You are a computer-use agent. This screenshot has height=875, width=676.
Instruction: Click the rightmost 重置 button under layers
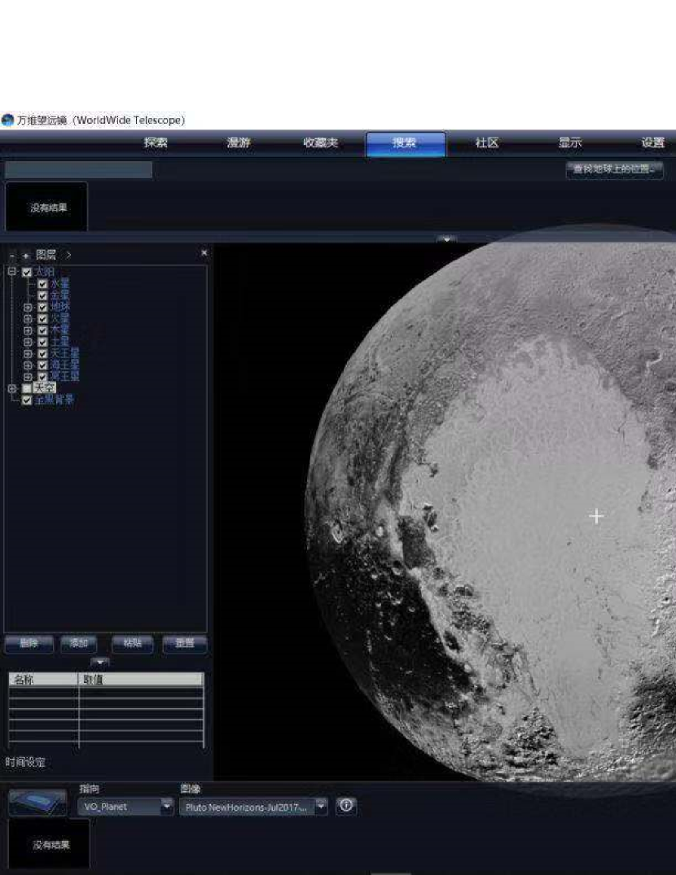185,643
